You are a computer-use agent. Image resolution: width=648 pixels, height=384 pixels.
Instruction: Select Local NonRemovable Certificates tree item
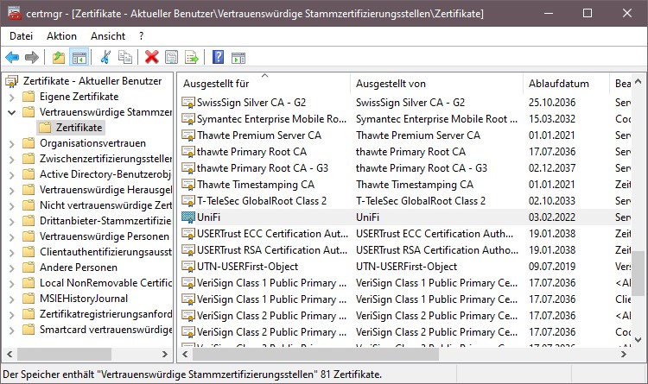coord(105,283)
